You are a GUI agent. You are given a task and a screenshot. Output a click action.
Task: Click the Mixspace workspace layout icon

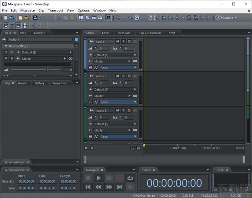click(218, 18)
